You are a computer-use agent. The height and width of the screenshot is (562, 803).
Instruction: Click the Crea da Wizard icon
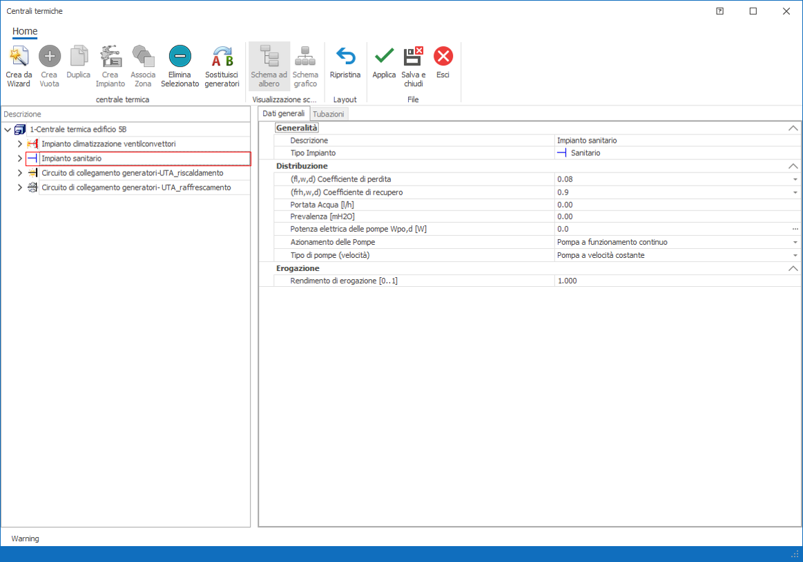click(x=19, y=57)
